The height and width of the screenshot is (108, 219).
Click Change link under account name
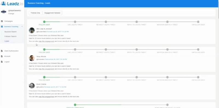coord(11,14)
